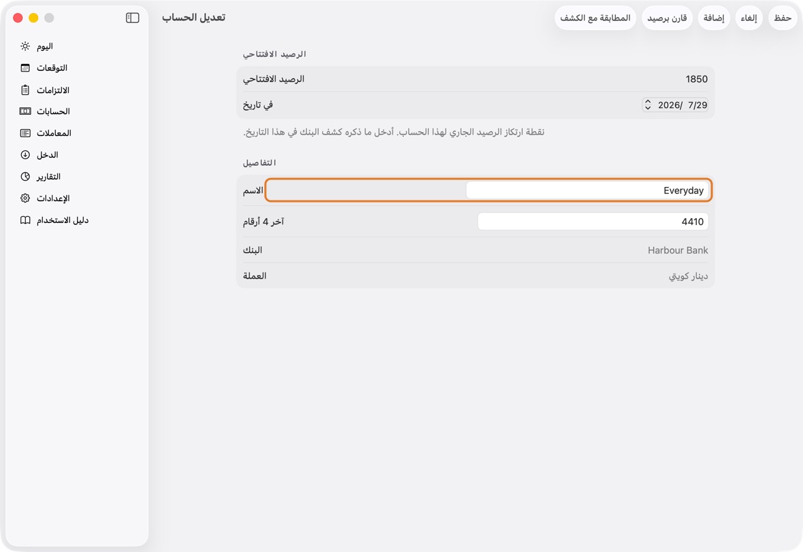Click the تعديل الحساب window title

pyautogui.click(x=193, y=18)
